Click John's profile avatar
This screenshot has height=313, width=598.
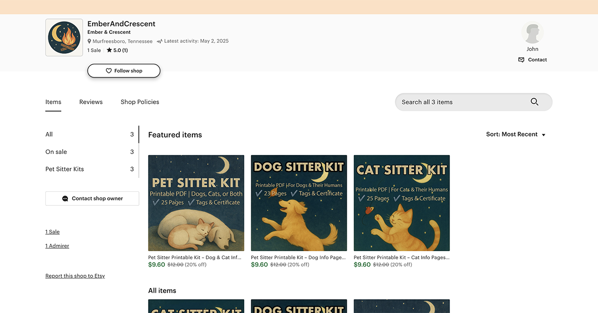pos(532,33)
